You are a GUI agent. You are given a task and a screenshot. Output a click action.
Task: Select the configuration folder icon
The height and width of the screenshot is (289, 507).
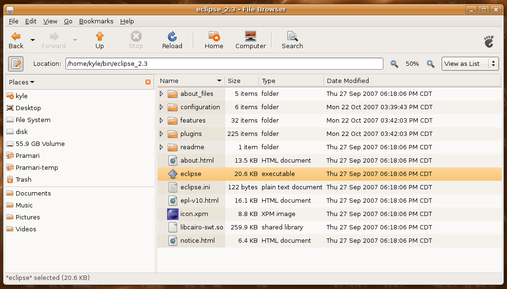click(x=173, y=107)
